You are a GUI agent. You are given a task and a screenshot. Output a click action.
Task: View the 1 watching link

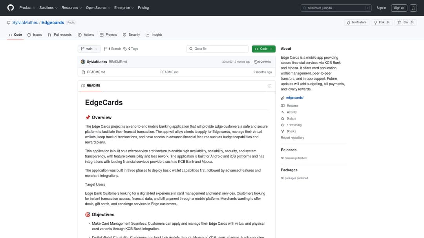tap(294, 125)
